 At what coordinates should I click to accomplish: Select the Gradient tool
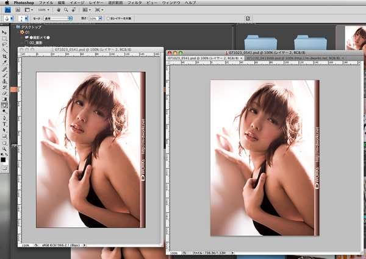[4, 99]
